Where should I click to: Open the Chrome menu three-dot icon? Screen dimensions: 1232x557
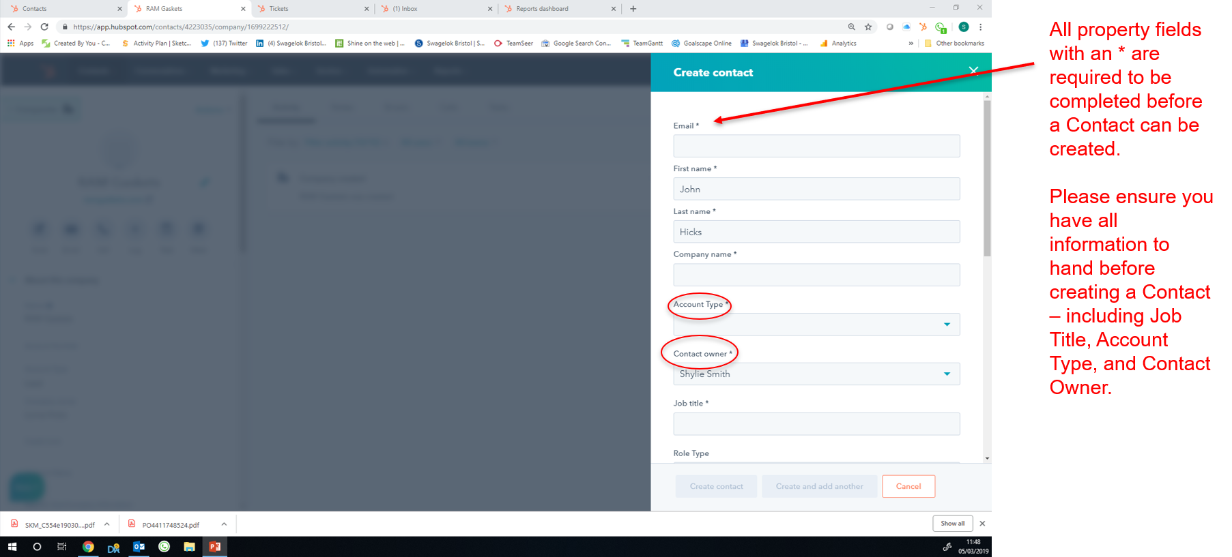pyautogui.click(x=981, y=27)
